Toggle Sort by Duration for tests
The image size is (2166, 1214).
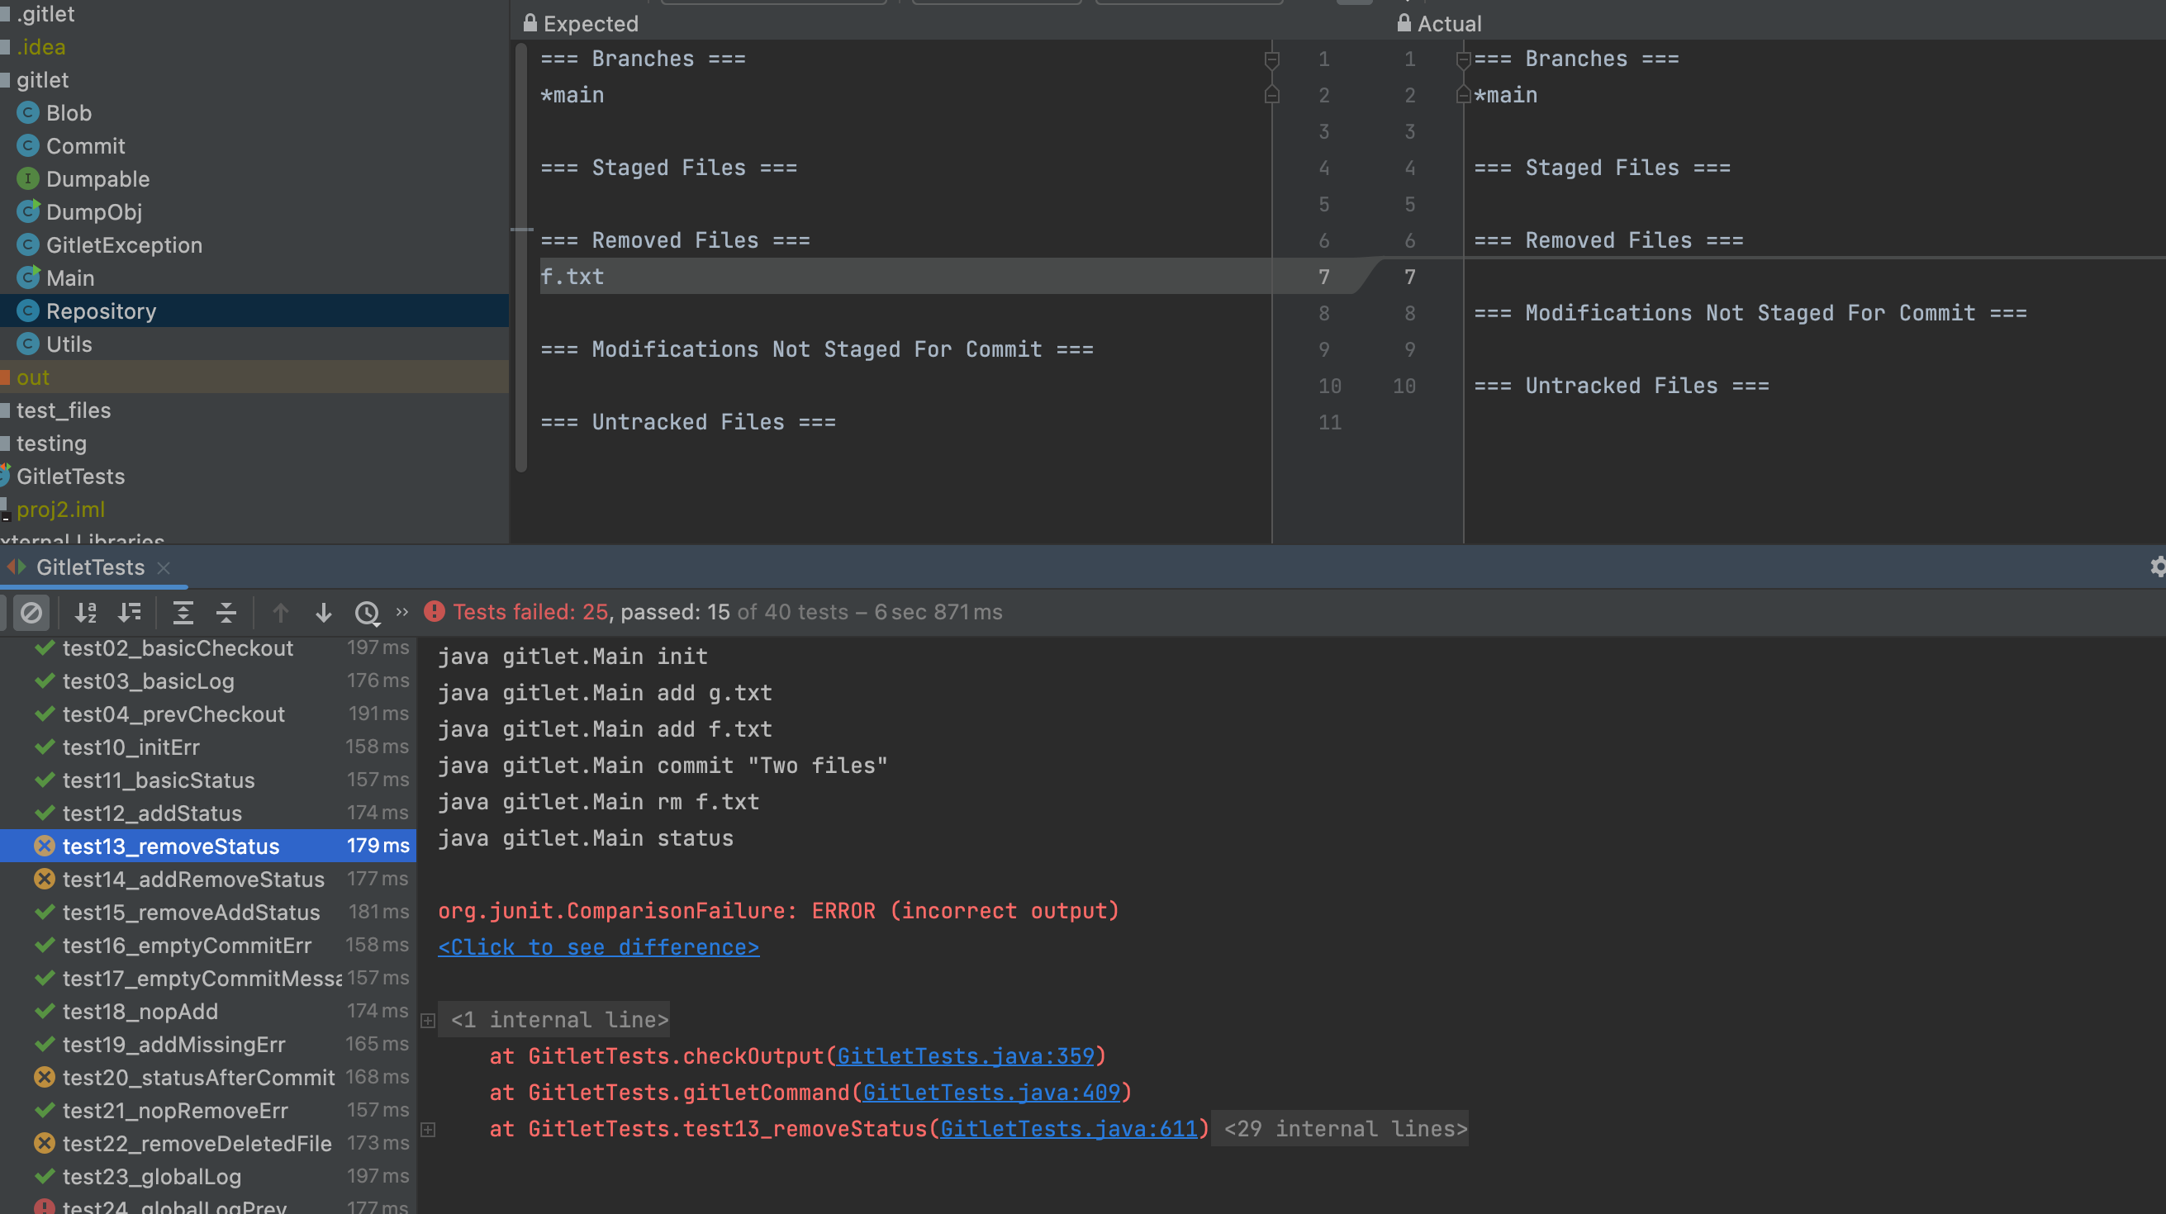click(130, 612)
